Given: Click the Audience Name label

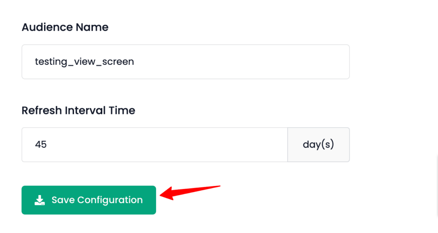Looking at the screenshot, I should pos(65,28).
